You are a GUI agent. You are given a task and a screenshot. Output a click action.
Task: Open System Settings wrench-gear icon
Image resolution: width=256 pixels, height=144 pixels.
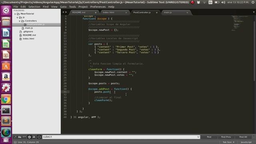click(x=6, y=88)
